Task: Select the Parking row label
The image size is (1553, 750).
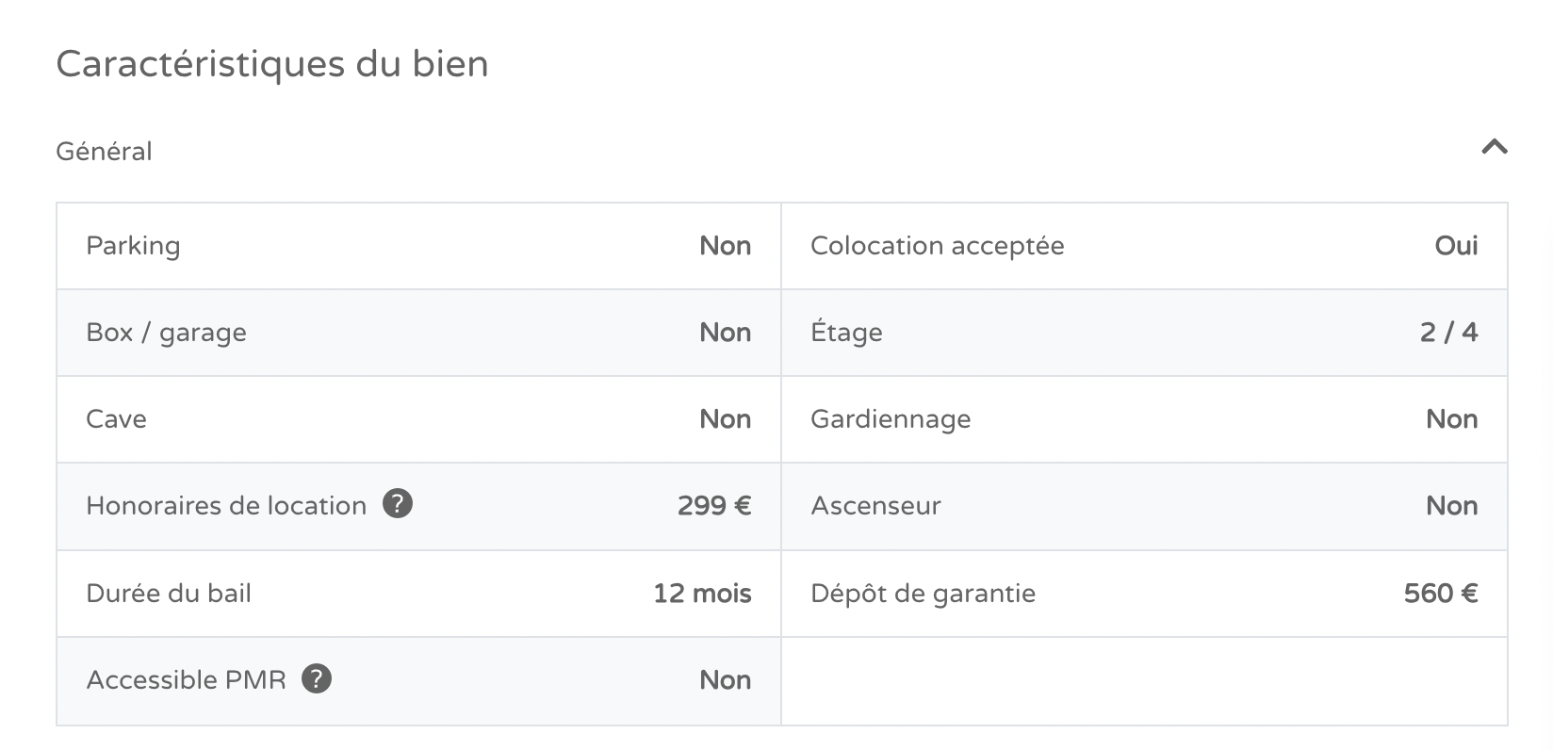Action: point(133,246)
